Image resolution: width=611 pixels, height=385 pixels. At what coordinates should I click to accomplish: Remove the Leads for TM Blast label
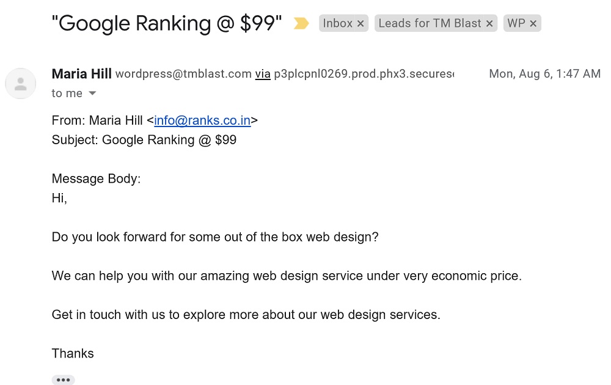489,24
